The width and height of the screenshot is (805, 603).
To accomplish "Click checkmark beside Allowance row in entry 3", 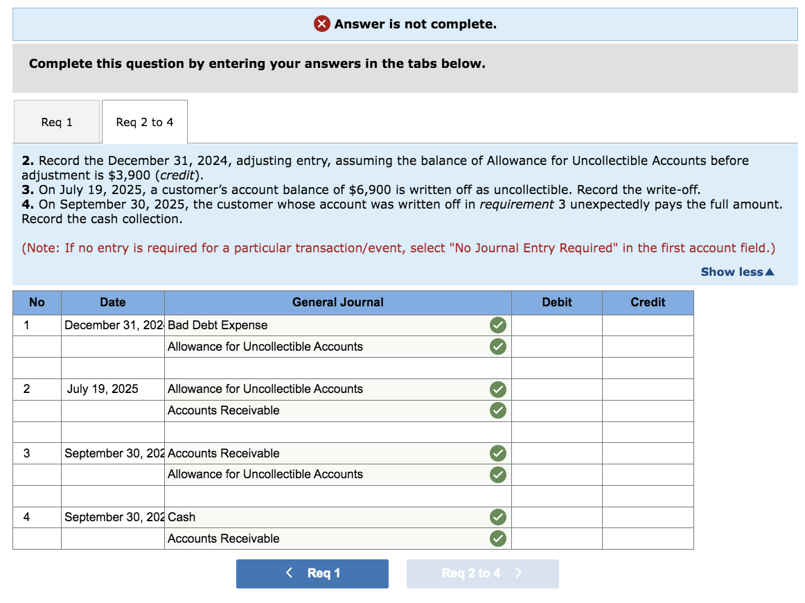I will click(497, 475).
